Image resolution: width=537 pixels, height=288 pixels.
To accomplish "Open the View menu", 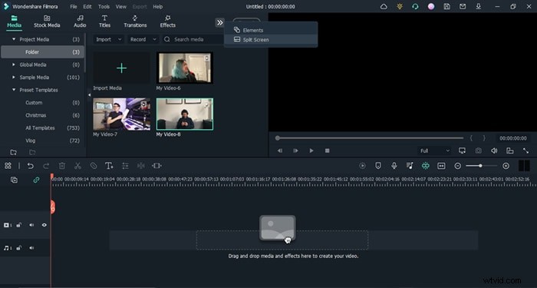I will pos(120,6).
